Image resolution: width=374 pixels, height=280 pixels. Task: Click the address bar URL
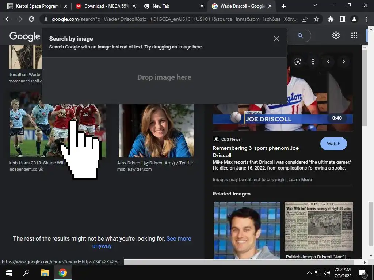(174, 19)
